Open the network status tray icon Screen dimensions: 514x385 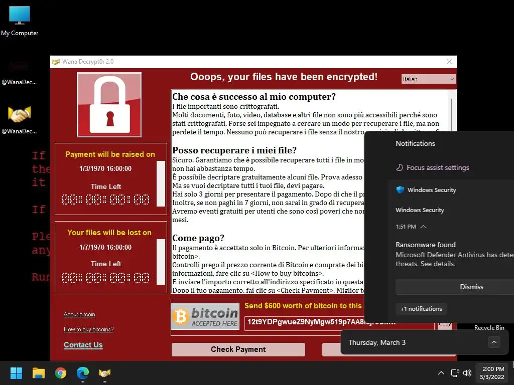[455, 373]
